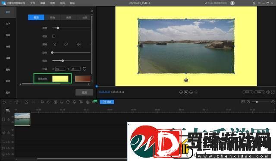Open the yellow background color swatch
This screenshot has width=276, height=161.
[x=60, y=79]
